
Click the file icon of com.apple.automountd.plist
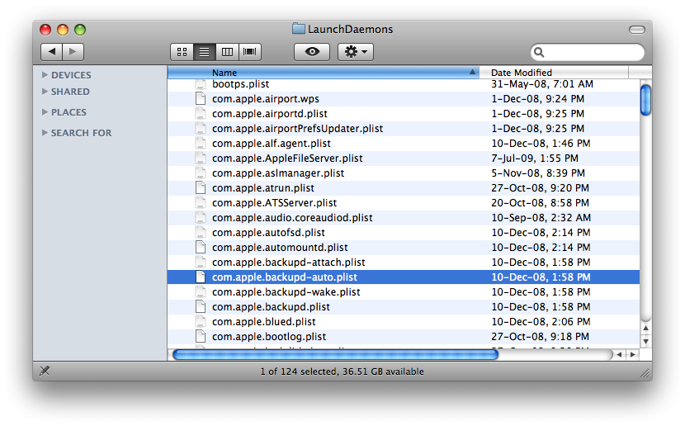201,248
